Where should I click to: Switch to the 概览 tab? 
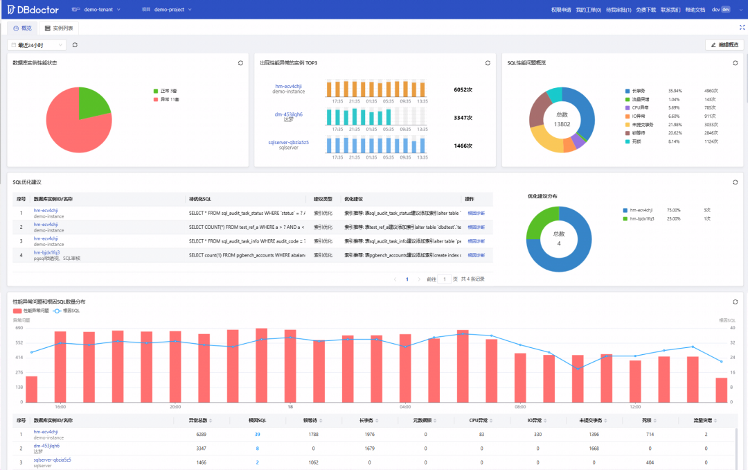point(22,28)
